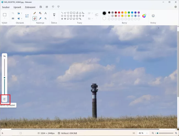Open the Layers (Vrstvy) panel

coord(153,16)
